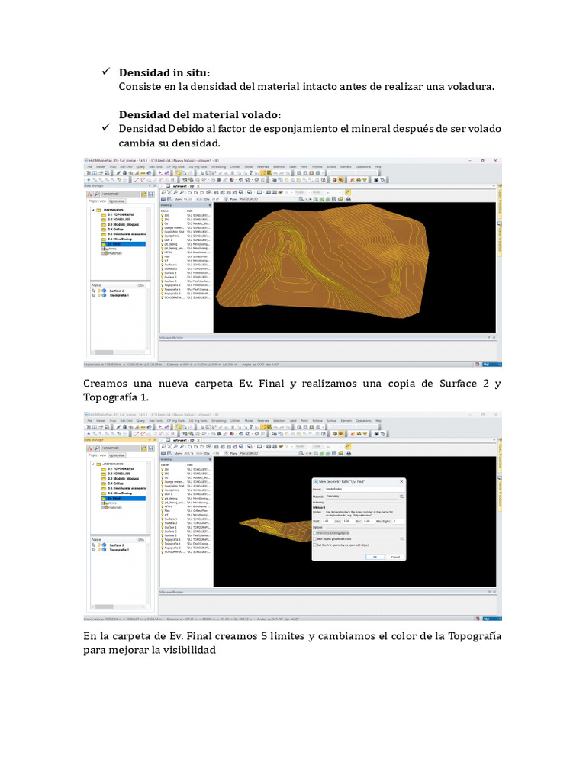Click the End value field in the dialog
The width and height of the screenshot is (586, 781).
pyautogui.click(x=348, y=521)
